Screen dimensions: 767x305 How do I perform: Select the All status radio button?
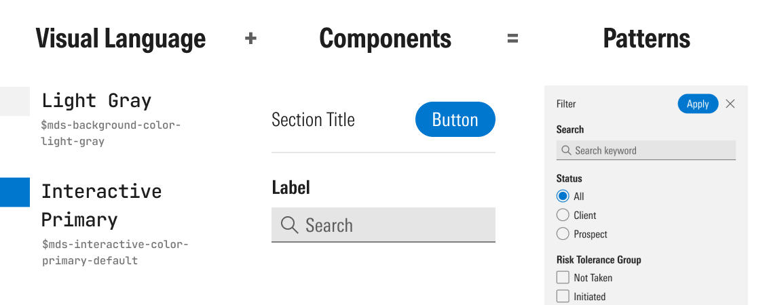563,197
